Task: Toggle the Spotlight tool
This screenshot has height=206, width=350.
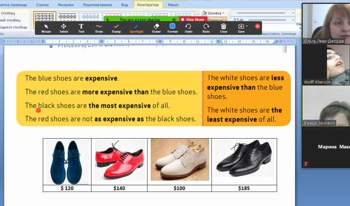Action: [x=137, y=28]
